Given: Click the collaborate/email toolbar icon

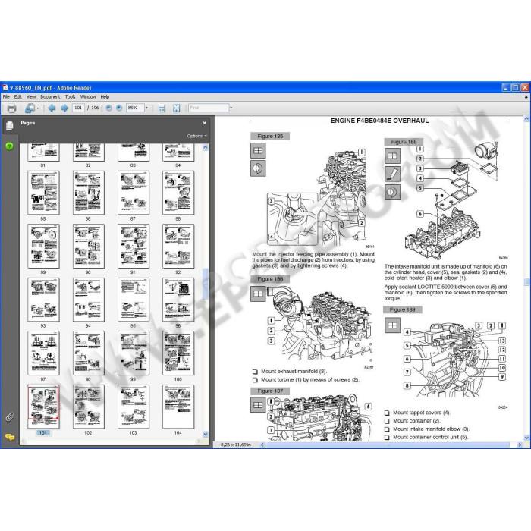Looking at the screenshot, I should tap(30, 108).
